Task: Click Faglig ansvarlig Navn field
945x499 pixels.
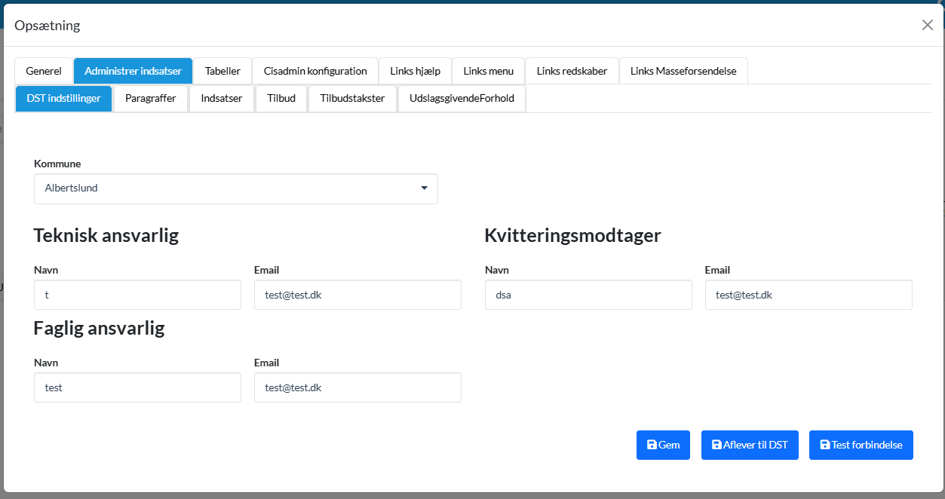Action: click(137, 387)
